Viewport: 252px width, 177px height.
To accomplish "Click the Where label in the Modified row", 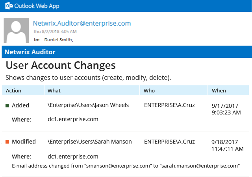I will (x=22, y=157).
